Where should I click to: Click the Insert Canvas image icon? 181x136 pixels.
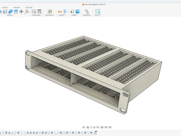(77, 12)
